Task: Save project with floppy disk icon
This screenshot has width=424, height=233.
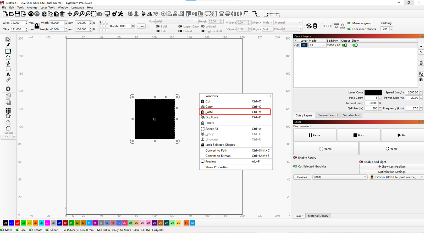Action: (17, 14)
